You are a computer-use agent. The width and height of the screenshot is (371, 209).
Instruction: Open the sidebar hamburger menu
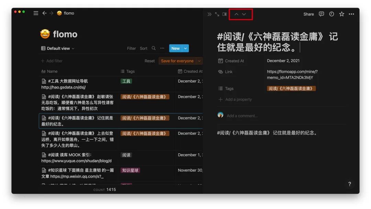(36, 13)
